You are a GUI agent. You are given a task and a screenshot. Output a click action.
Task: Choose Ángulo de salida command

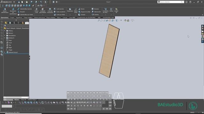click(x=84, y=12)
